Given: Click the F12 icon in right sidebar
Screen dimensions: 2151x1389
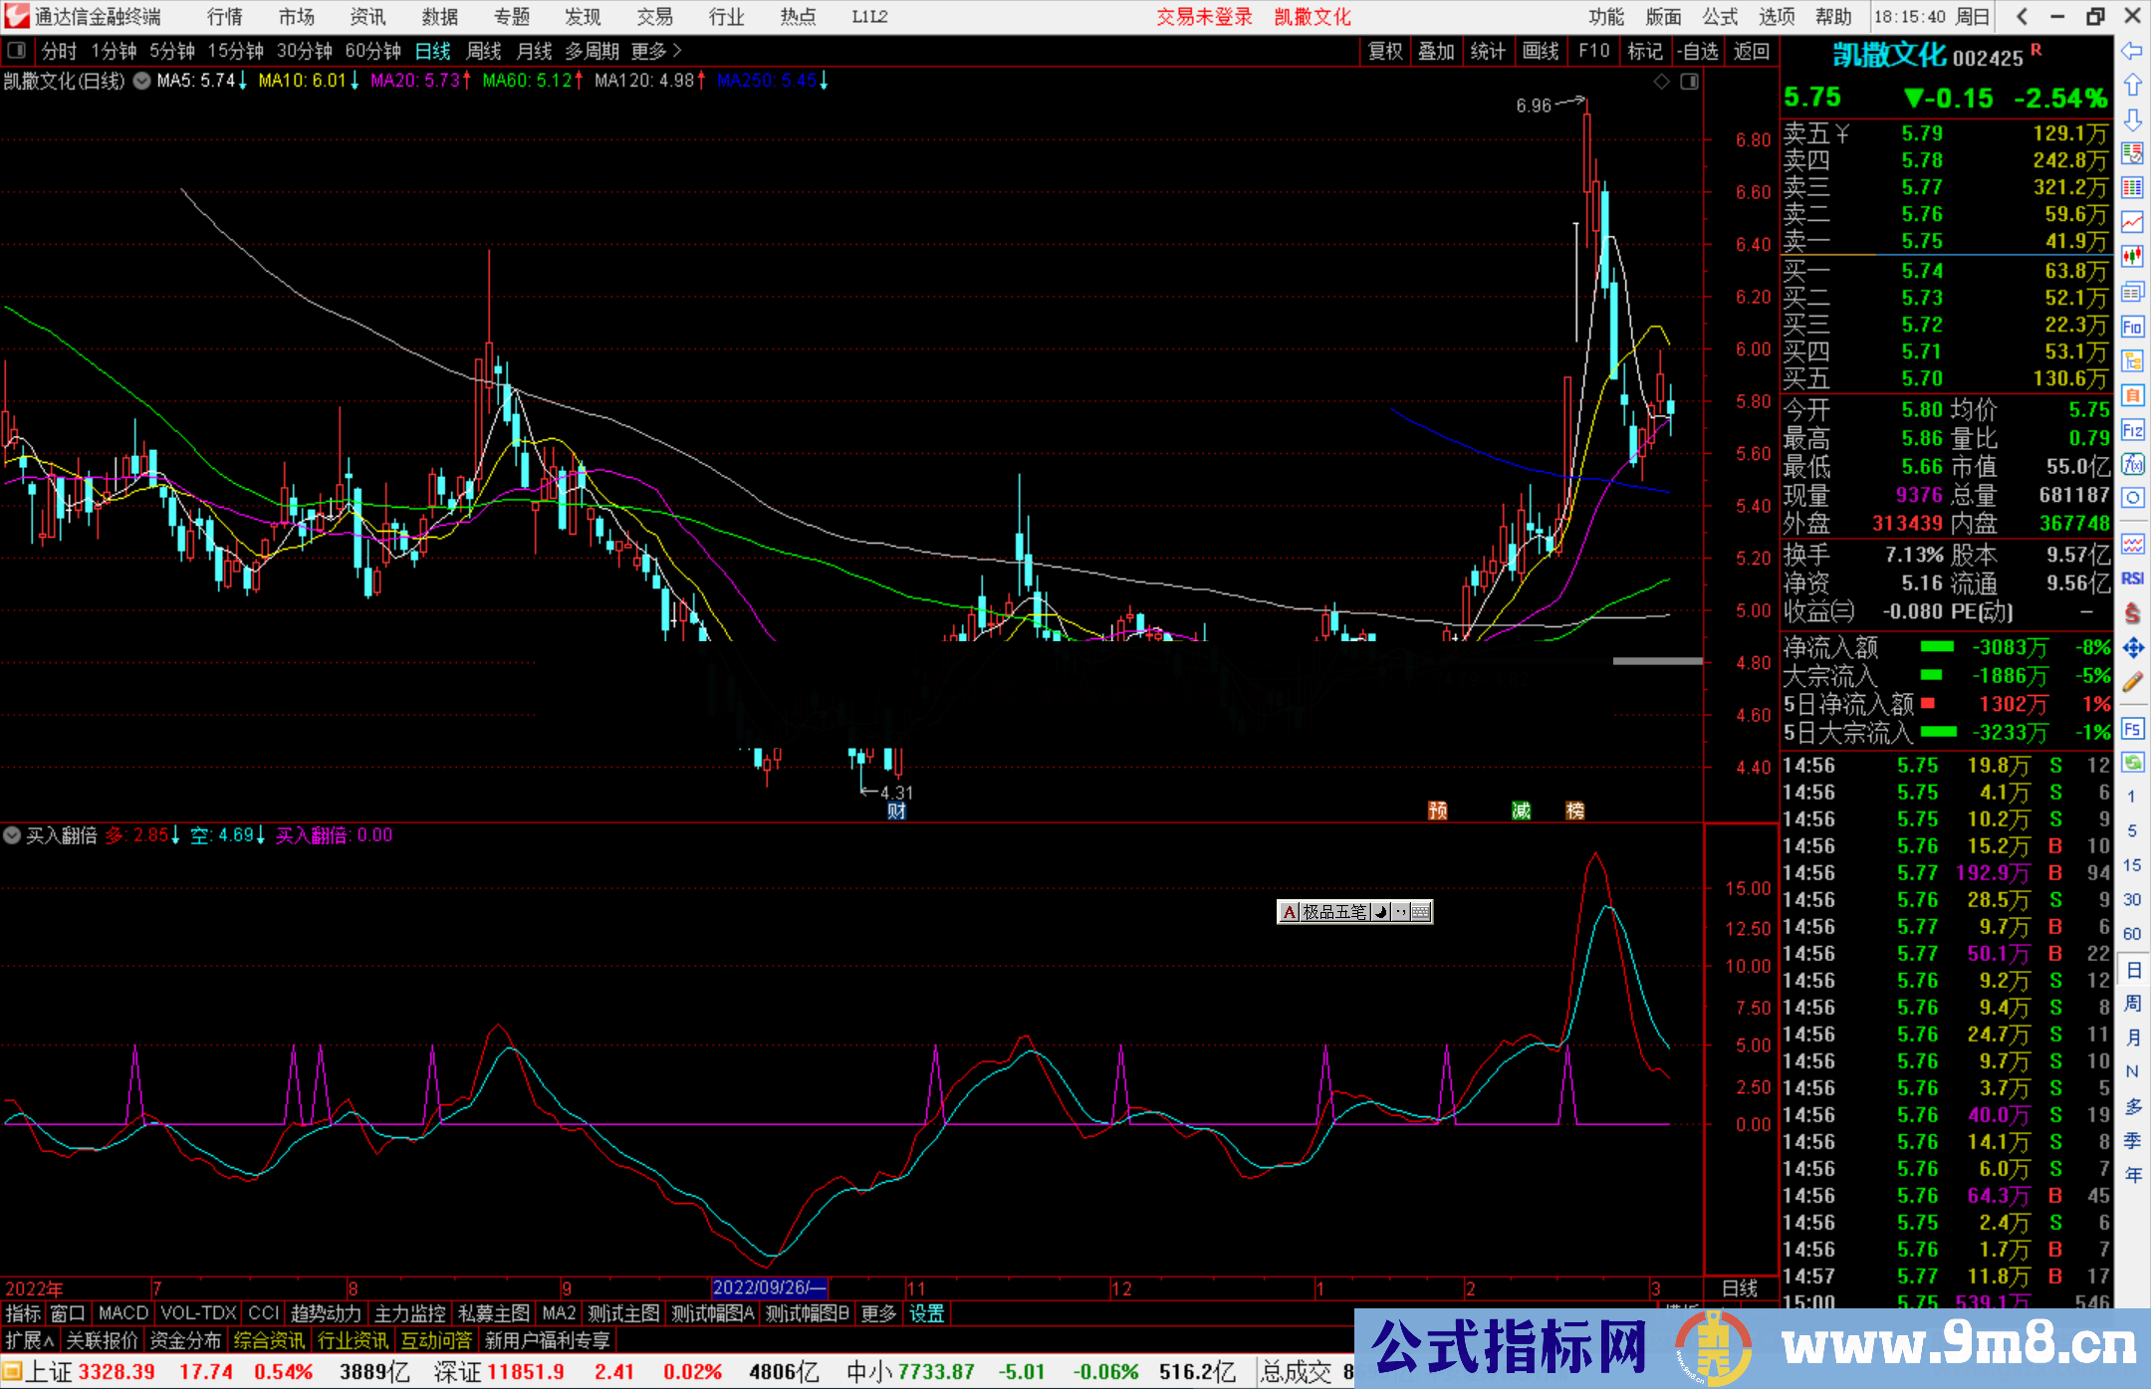Looking at the screenshot, I should (x=2132, y=430).
